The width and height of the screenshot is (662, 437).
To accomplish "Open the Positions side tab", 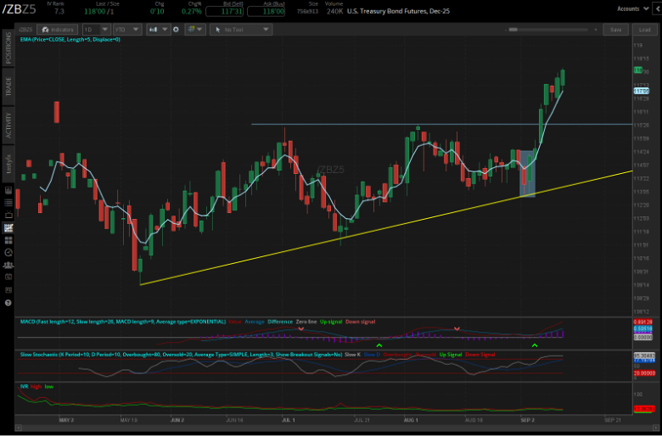I will [x=8, y=48].
